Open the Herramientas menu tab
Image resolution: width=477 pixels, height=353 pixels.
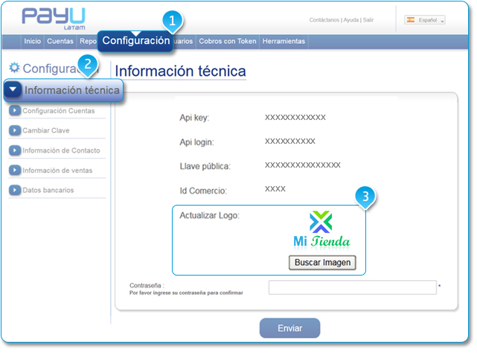[284, 42]
